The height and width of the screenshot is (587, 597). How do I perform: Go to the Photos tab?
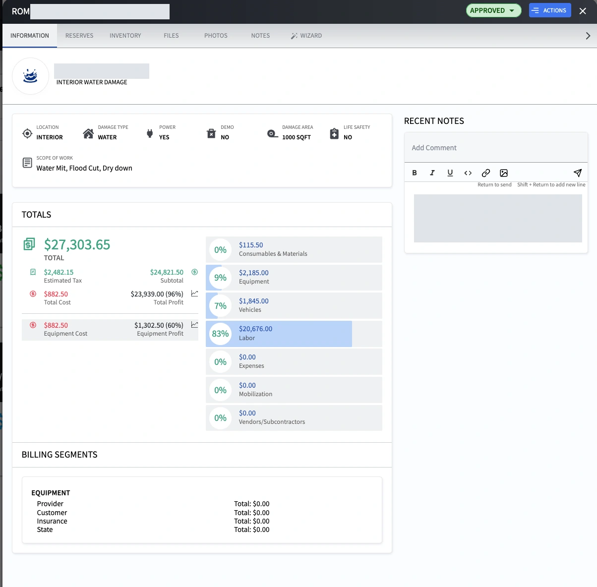216,36
